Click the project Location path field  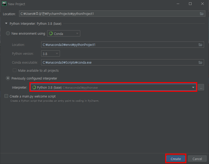click(112, 14)
